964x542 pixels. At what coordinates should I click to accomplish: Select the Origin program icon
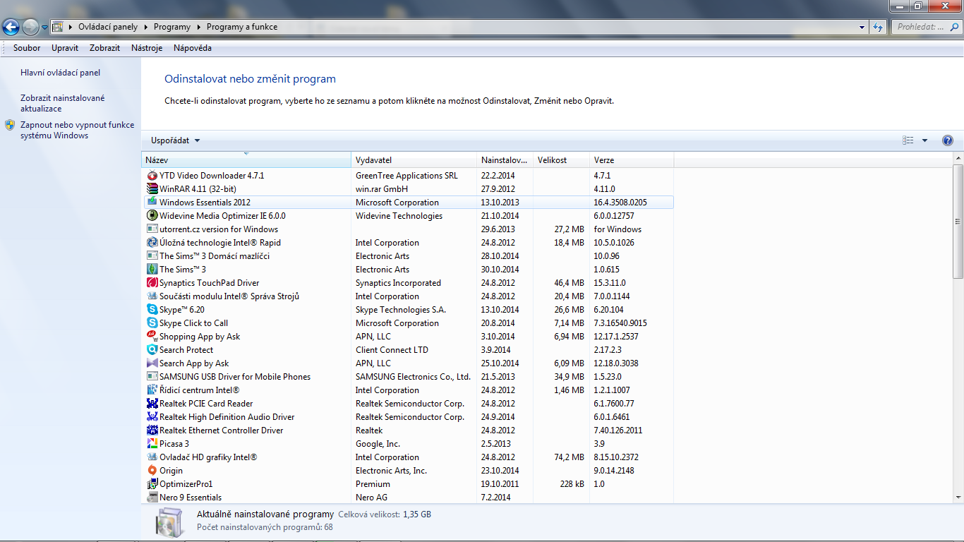tap(152, 471)
